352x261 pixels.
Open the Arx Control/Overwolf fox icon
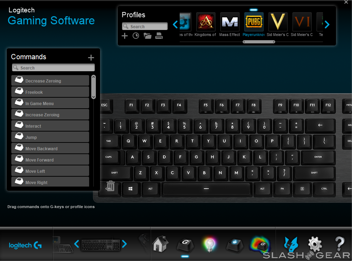coord(291,244)
